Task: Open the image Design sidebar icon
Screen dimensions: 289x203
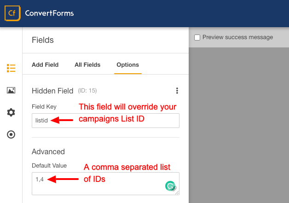Action: (11, 90)
